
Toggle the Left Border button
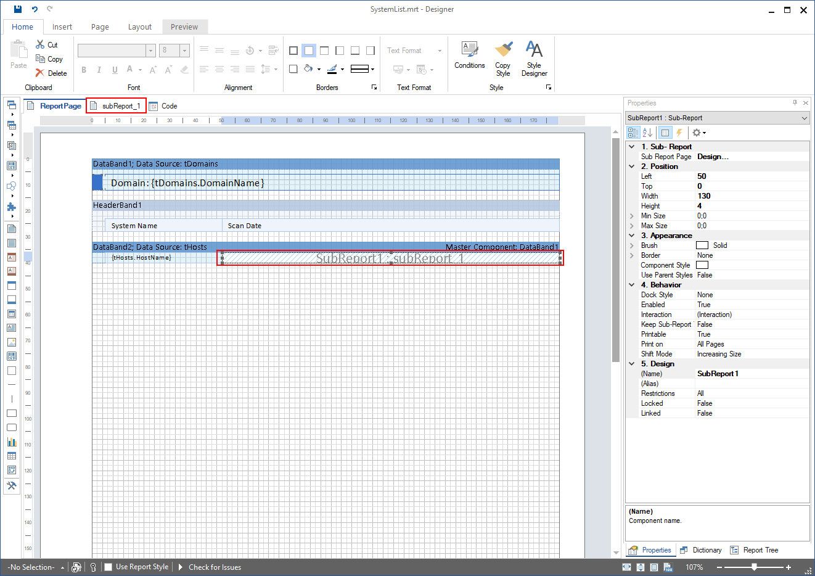pyautogui.click(x=340, y=51)
